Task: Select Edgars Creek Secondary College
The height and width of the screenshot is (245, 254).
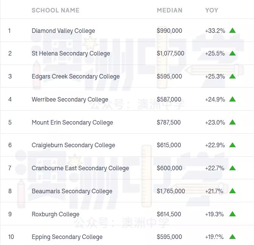Action: click(x=75, y=77)
